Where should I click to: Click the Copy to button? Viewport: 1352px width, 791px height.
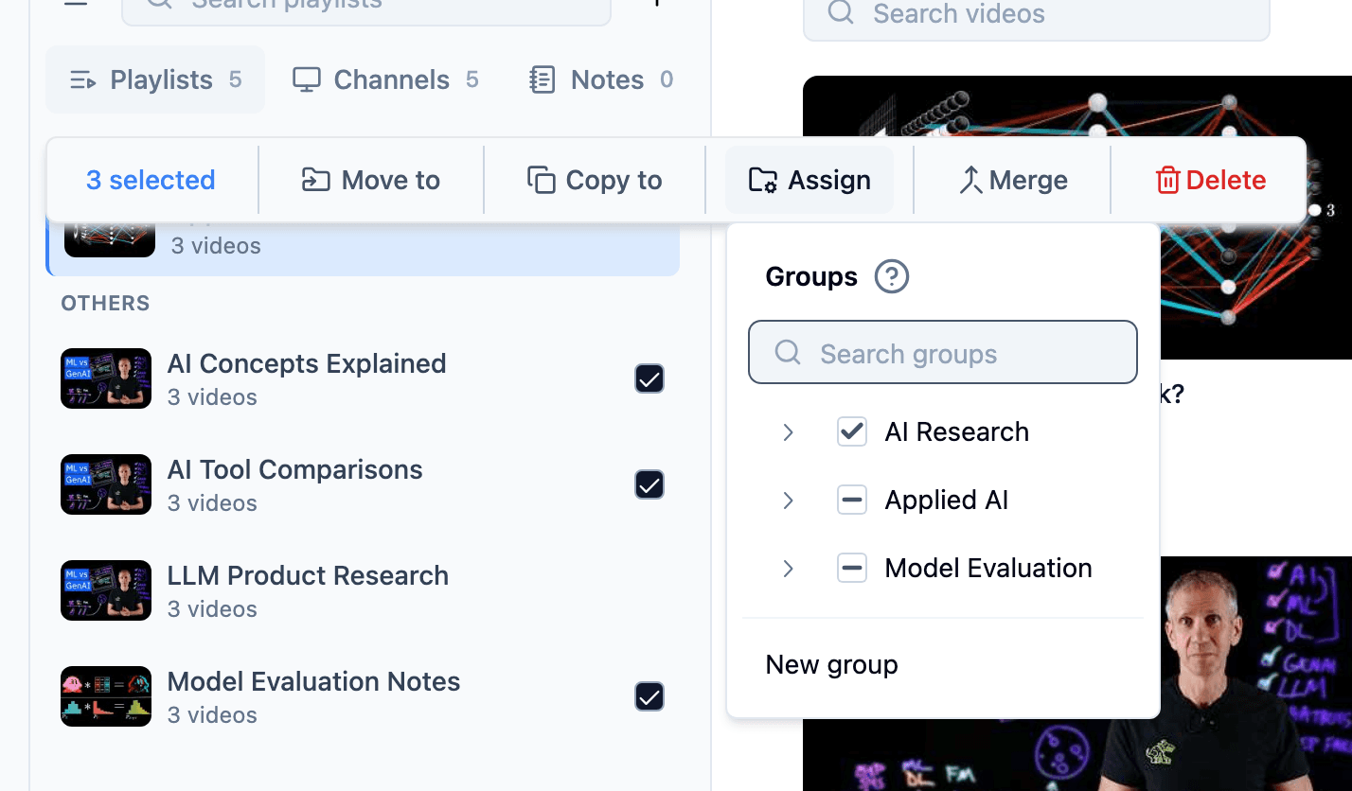(595, 180)
